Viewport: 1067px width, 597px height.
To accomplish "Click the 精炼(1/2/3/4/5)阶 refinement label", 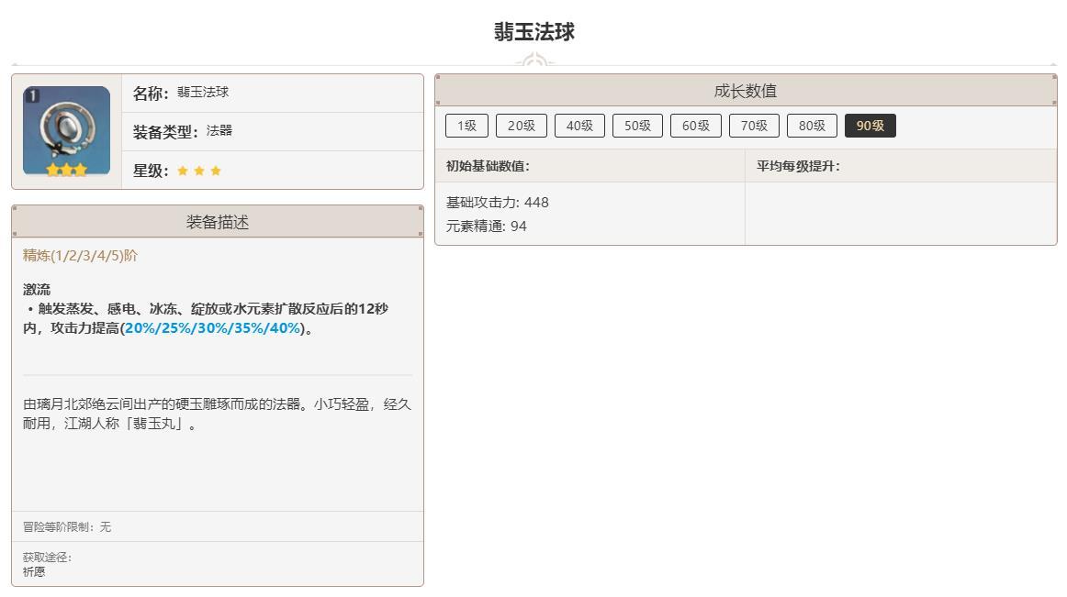I will [x=80, y=255].
